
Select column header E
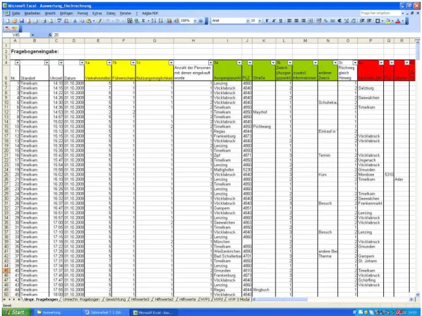pos(98,41)
